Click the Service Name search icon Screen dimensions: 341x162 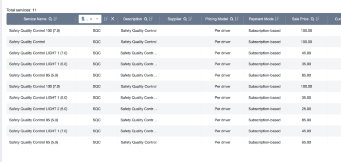[x=50, y=19]
